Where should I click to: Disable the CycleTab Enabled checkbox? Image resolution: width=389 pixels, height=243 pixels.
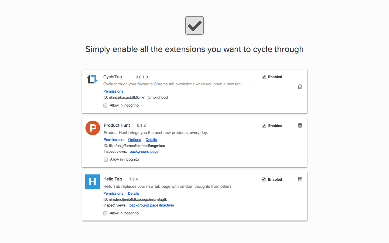(x=264, y=77)
